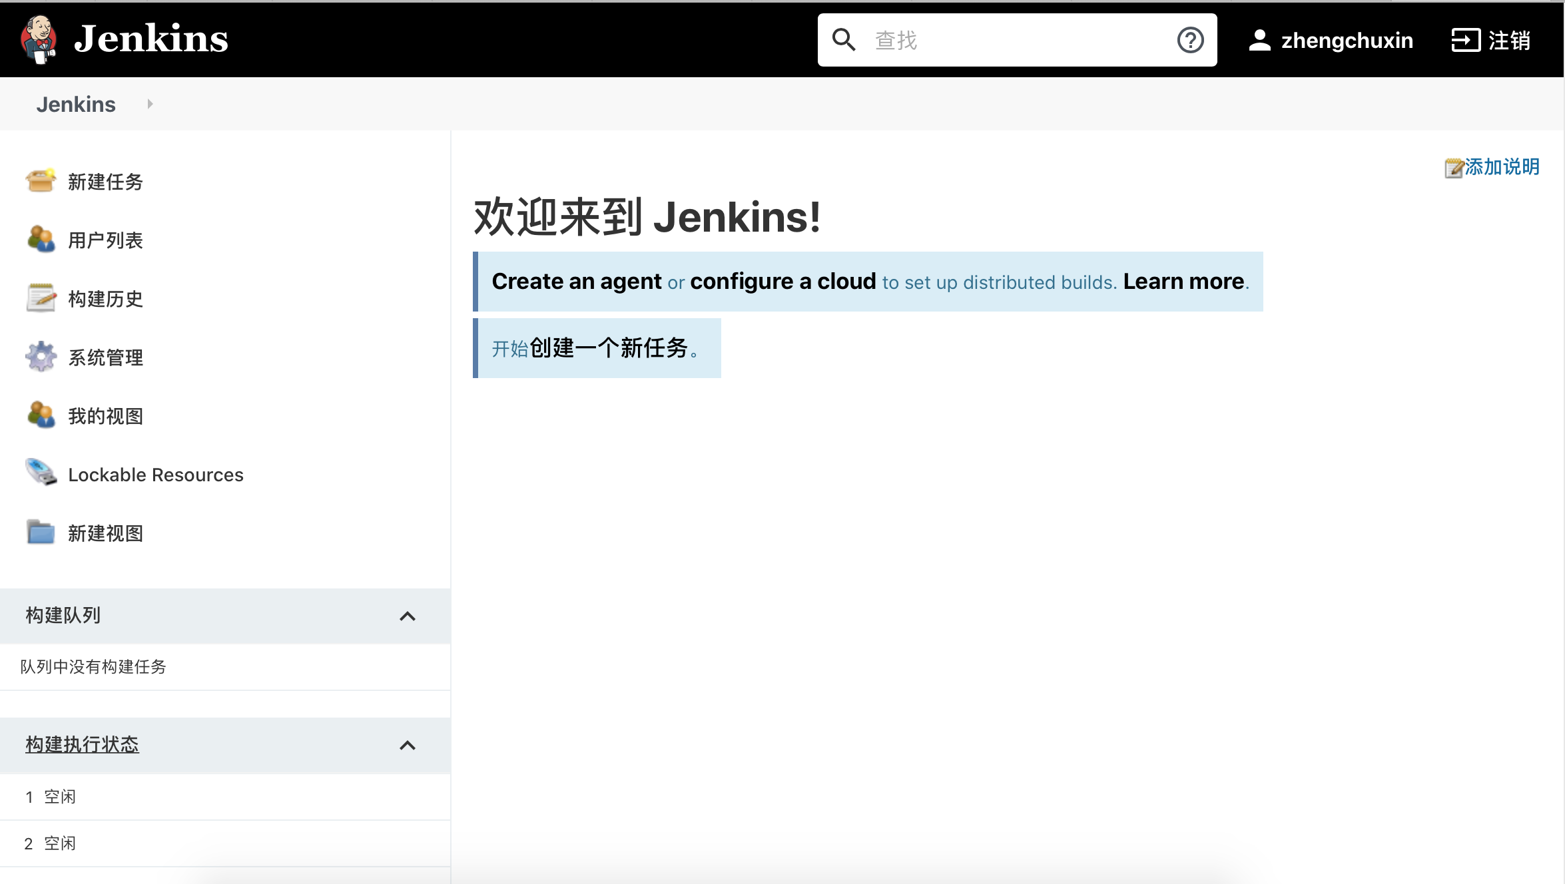
Task: Click the 新建任务 box icon
Action: pos(41,181)
